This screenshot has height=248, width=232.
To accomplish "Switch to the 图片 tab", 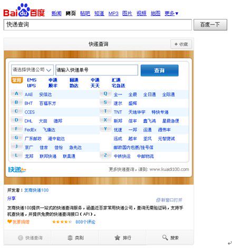I will coord(127,13).
